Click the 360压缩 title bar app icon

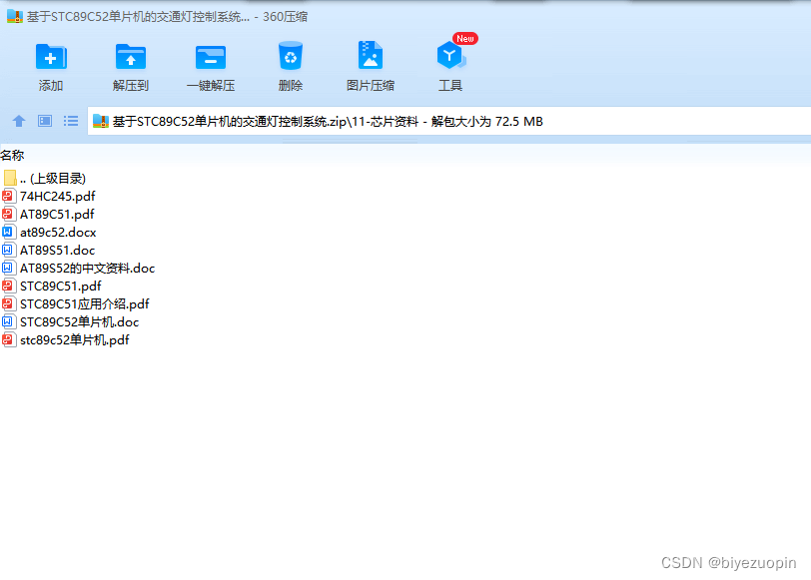pos(14,17)
